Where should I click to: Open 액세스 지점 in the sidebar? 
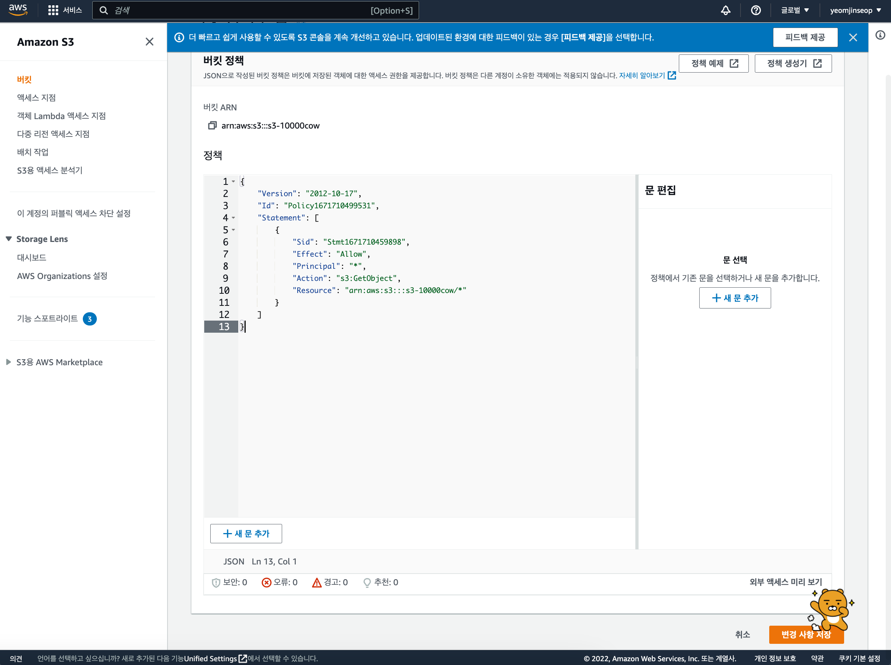point(36,98)
